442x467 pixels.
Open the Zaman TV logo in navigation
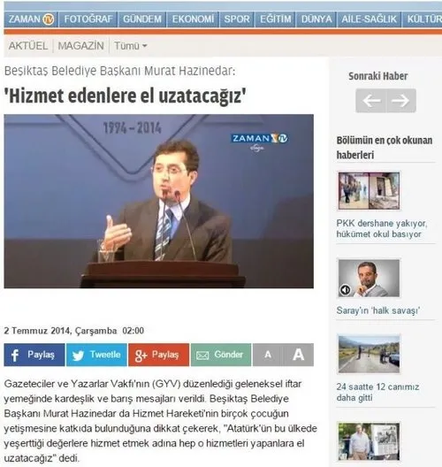coord(31,19)
